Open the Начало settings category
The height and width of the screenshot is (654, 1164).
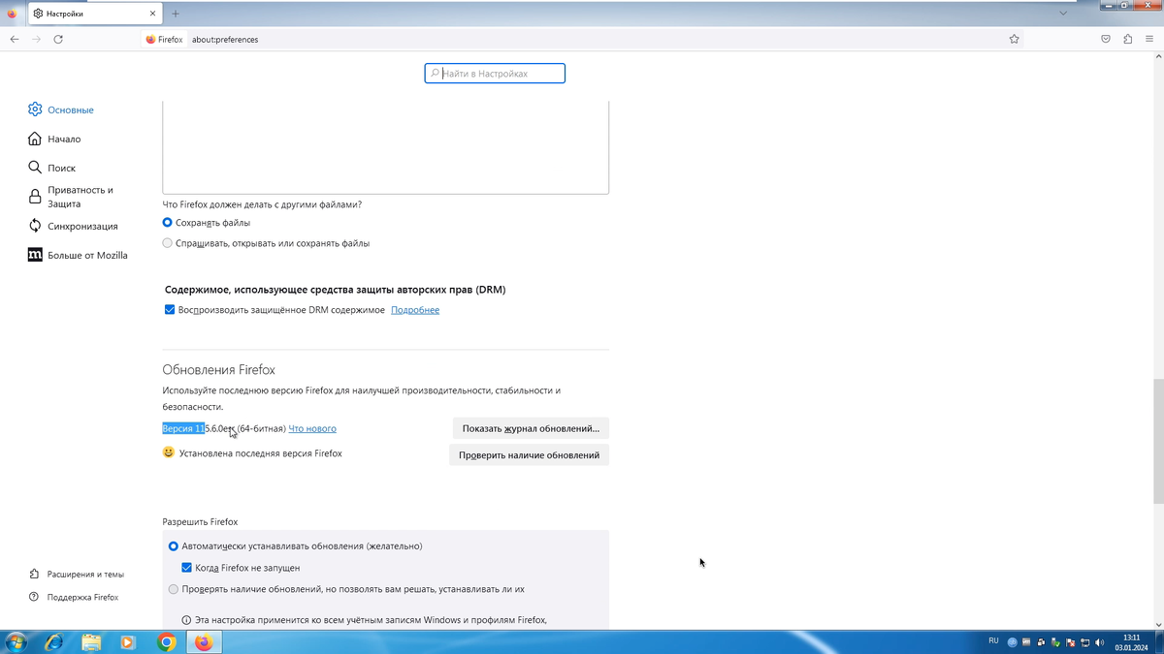(x=54, y=139)
